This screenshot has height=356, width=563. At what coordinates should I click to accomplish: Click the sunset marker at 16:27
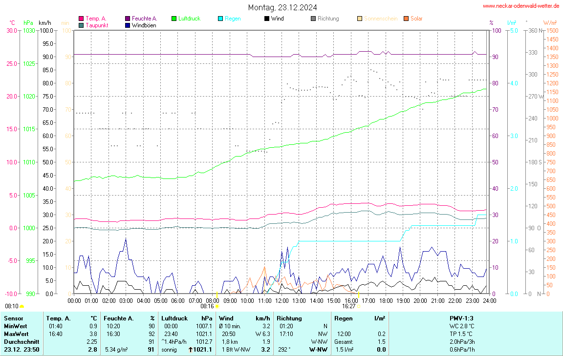tap(359, 306)
